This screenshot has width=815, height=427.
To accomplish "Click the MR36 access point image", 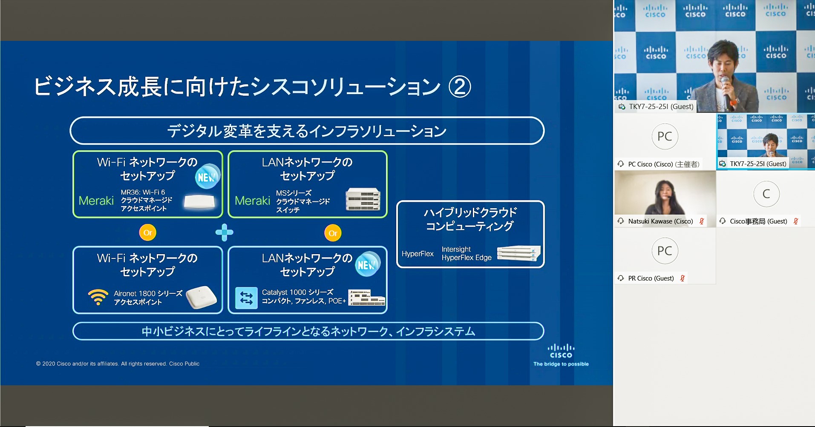I will point(199,201).
